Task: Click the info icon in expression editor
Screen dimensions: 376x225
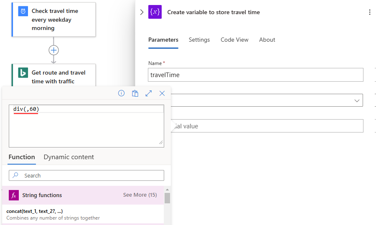Action: [x=121, y=93]
